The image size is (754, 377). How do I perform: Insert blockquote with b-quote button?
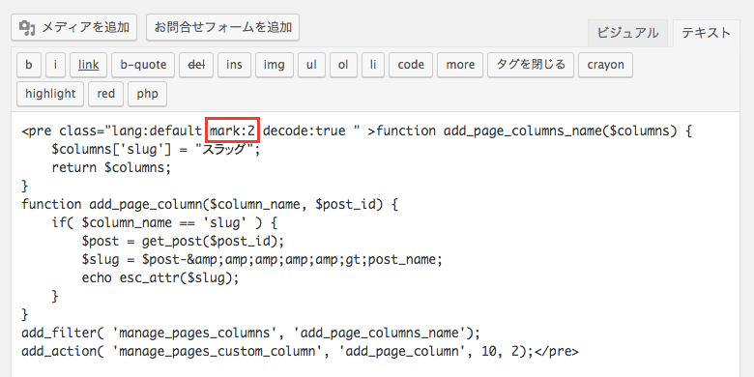[x=143, y=65]
